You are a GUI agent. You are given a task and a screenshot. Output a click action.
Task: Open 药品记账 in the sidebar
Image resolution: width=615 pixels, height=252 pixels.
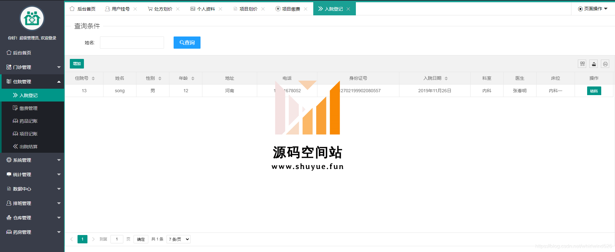click(32, 121)
